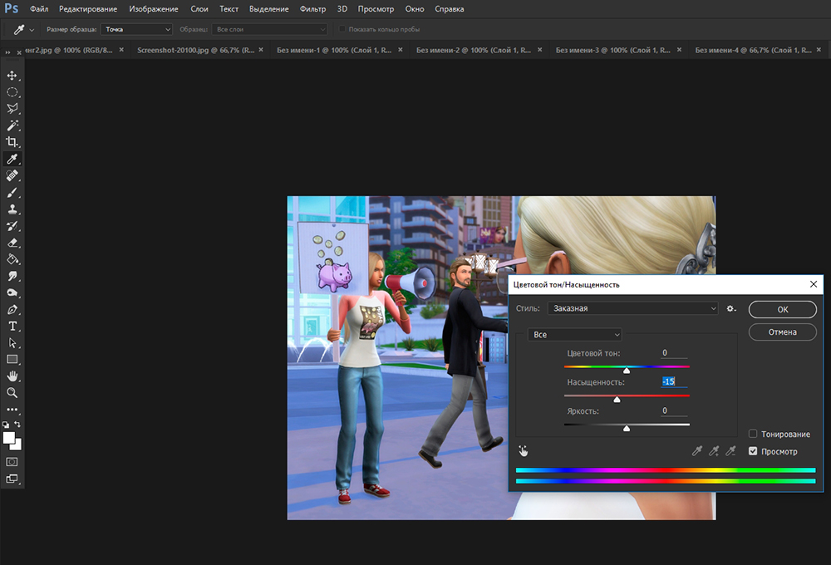The width and height of the screenshot is (831, 565).
Task: Enable the Тонирование checkbox
Action: click(x=753, y=434)
